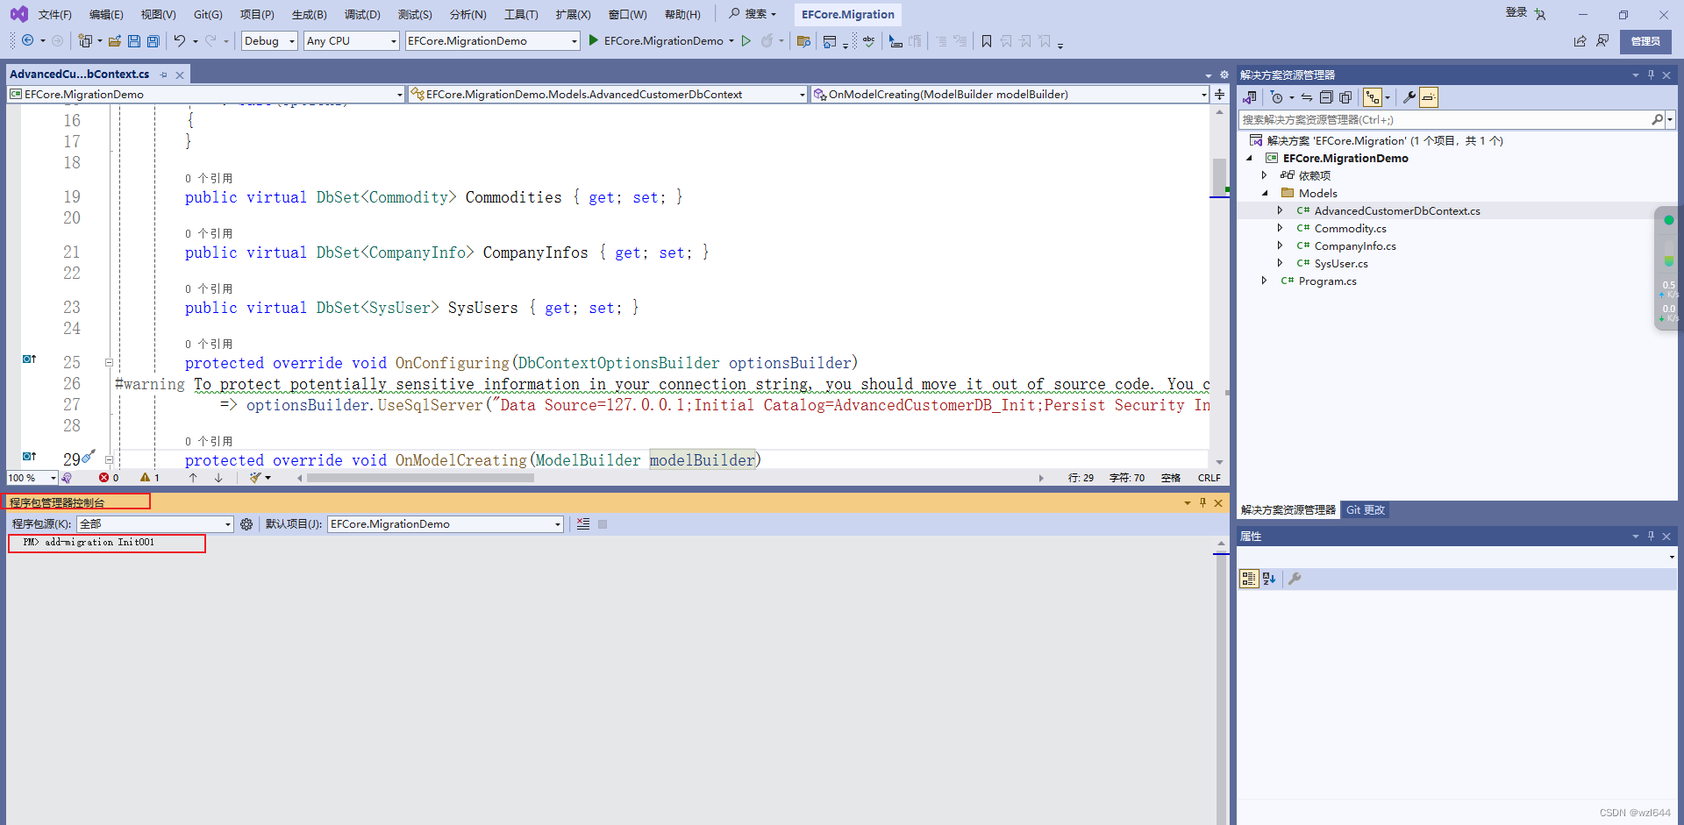This screenshot has width=1684, height=825.
Task: Click the CSDN @wzl644 watermark link
Action: (x=1631, y=813)
